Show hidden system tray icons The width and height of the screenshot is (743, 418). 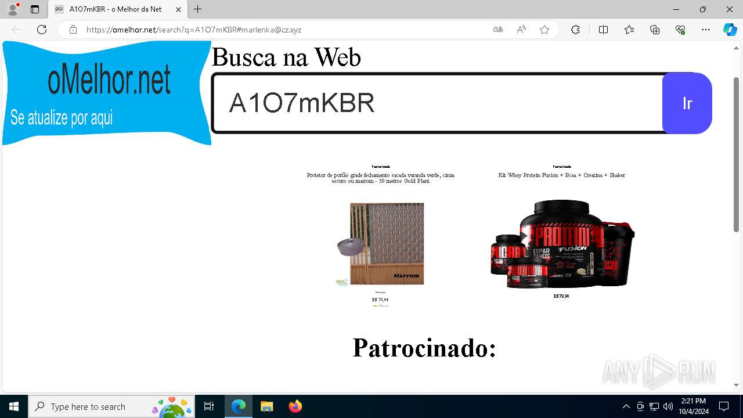(x=626, y=406)
